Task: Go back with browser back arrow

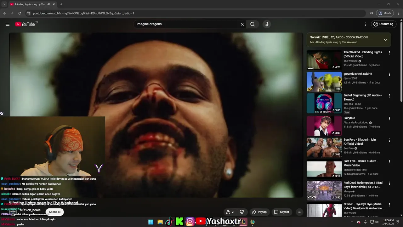Action: pyautogui.click(x=5, y=13)
